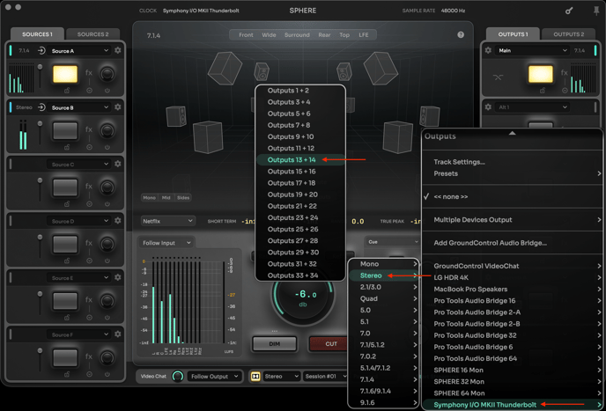Click the fx icon on Source A
This screenshot has width=606, height=411.
point(89,74)
